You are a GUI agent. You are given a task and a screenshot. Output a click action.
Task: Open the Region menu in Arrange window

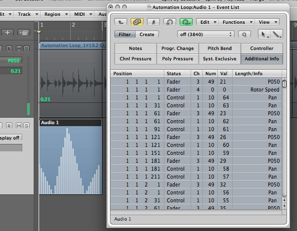56,14
